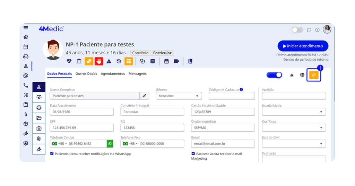Expand the Estado Civil dropdown

(294, 144)
